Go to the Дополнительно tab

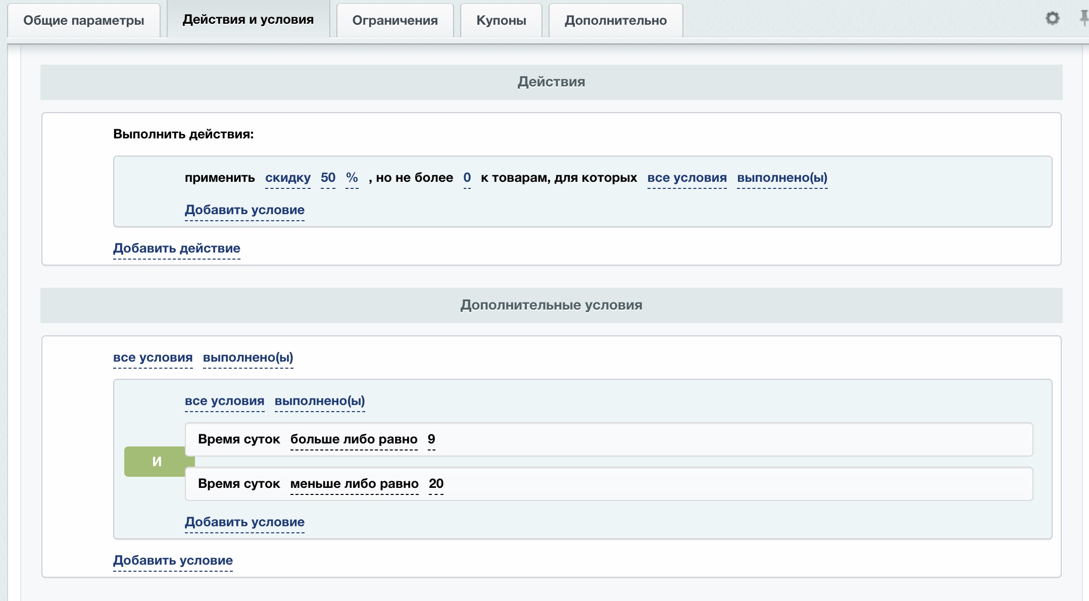click(615, 21)
